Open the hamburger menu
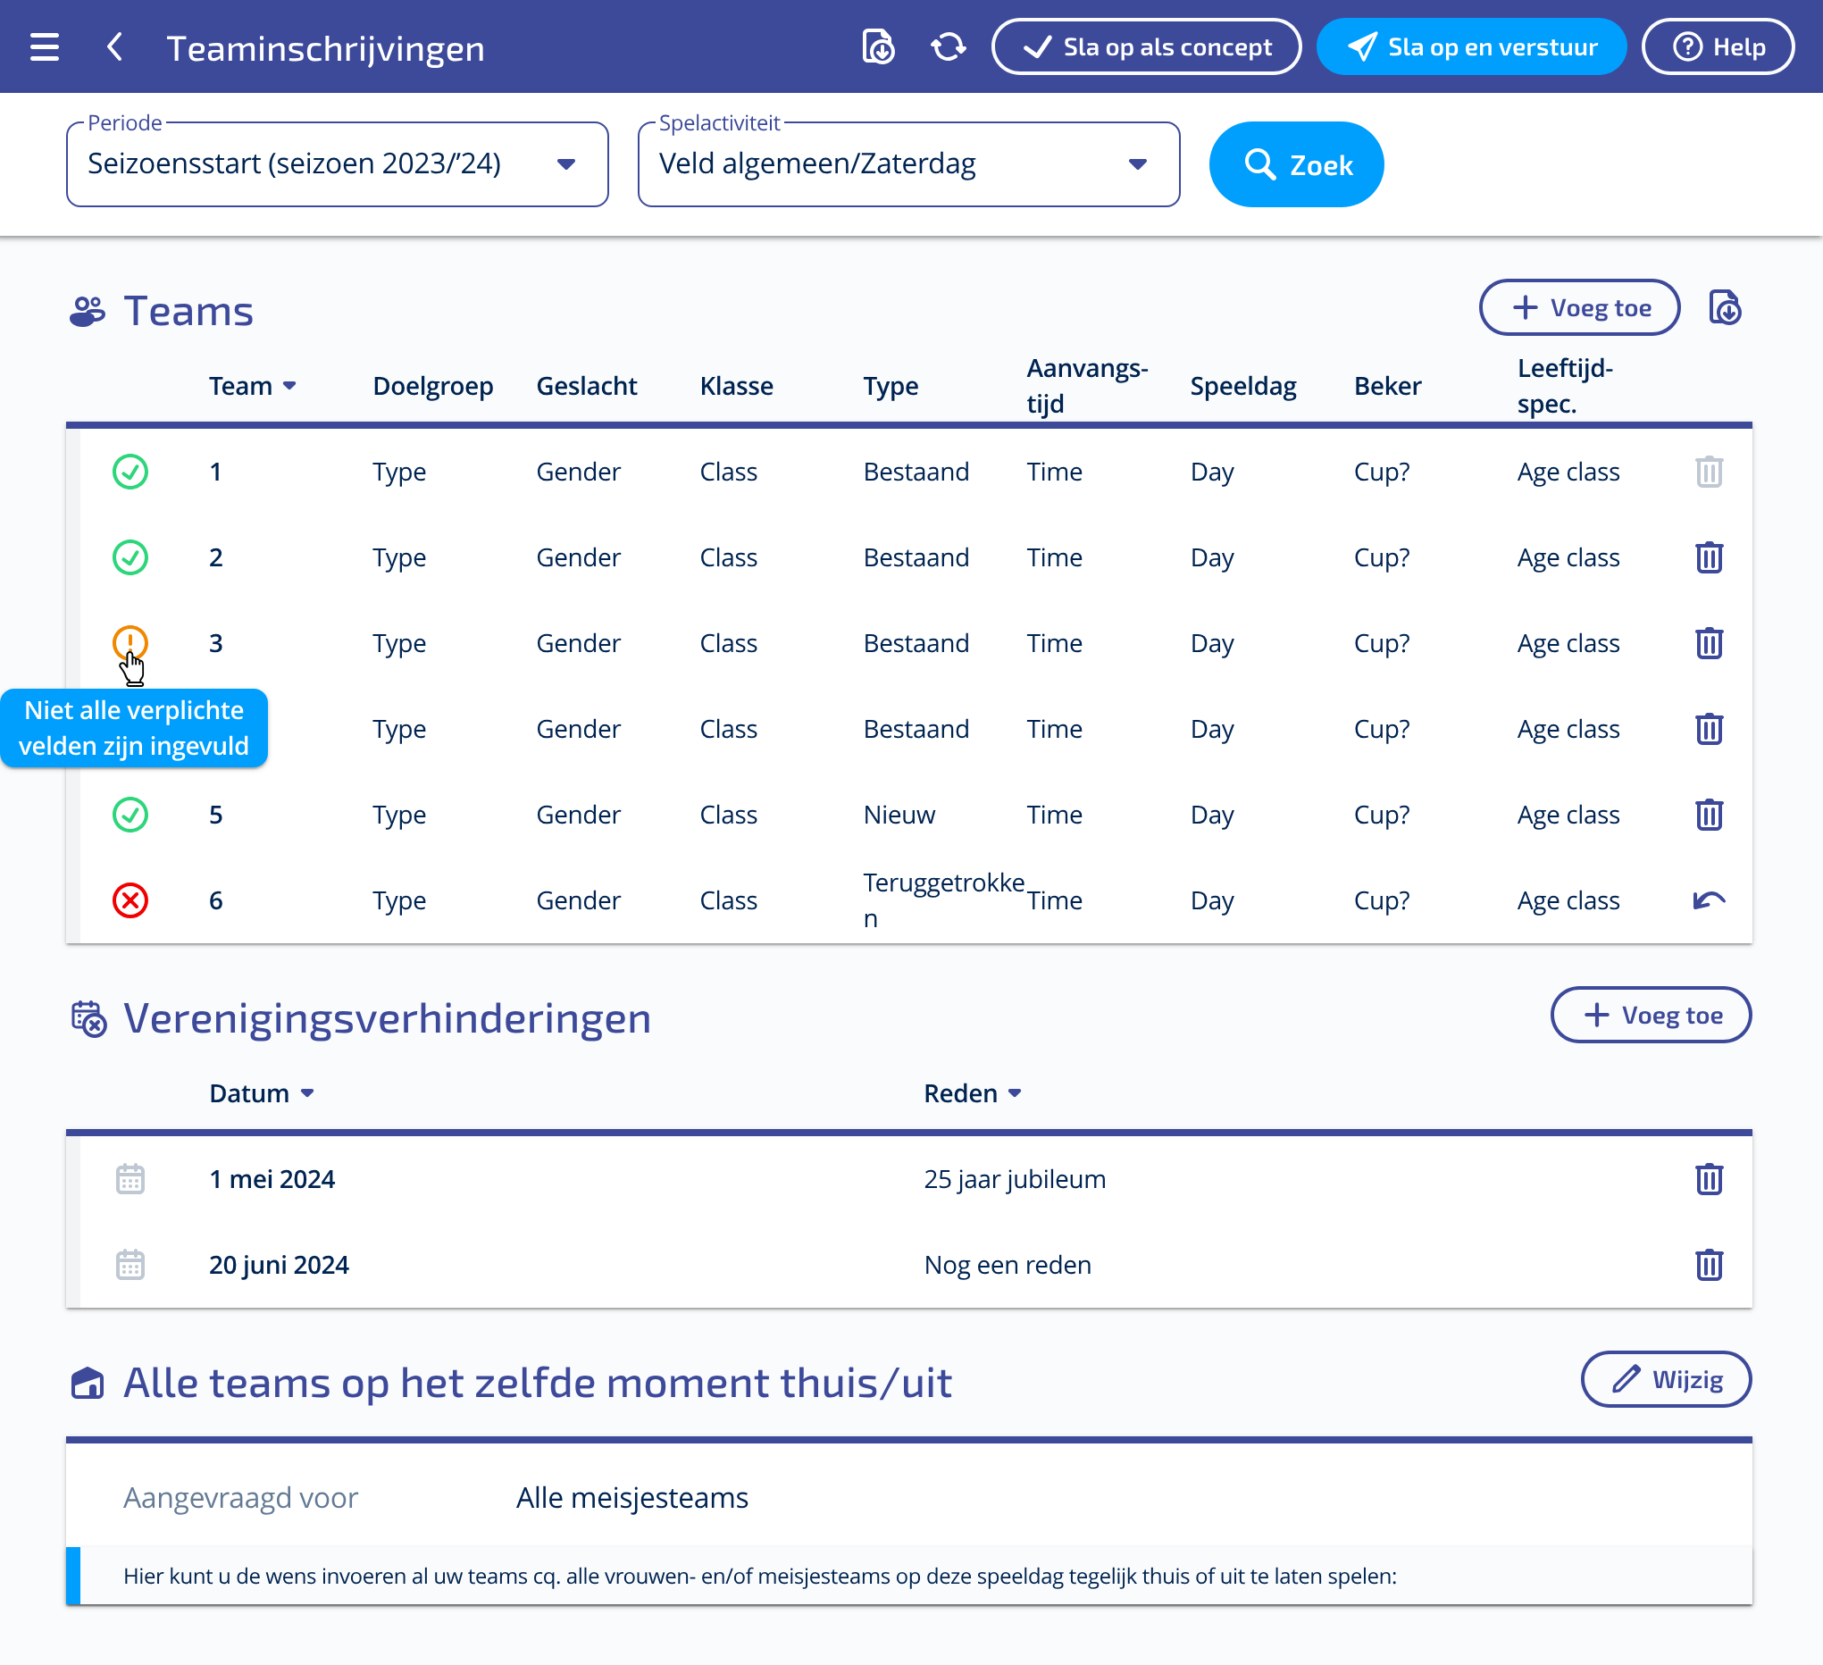Screen dimensions: 1823x1665 45,47
